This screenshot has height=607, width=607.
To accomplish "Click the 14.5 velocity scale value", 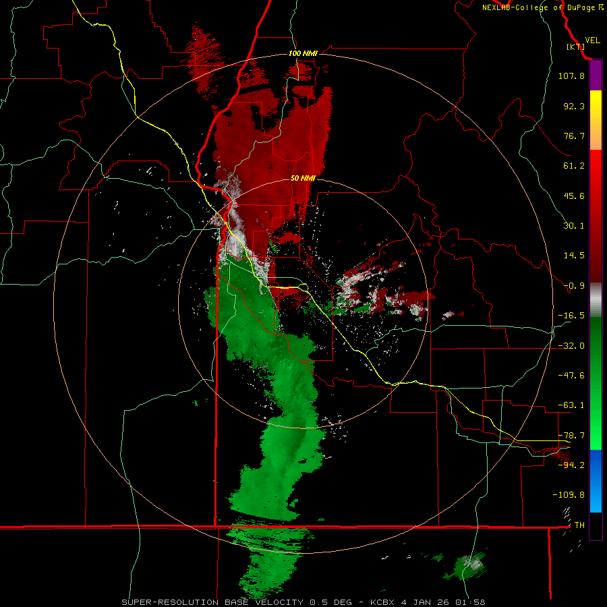I will 574,256.
